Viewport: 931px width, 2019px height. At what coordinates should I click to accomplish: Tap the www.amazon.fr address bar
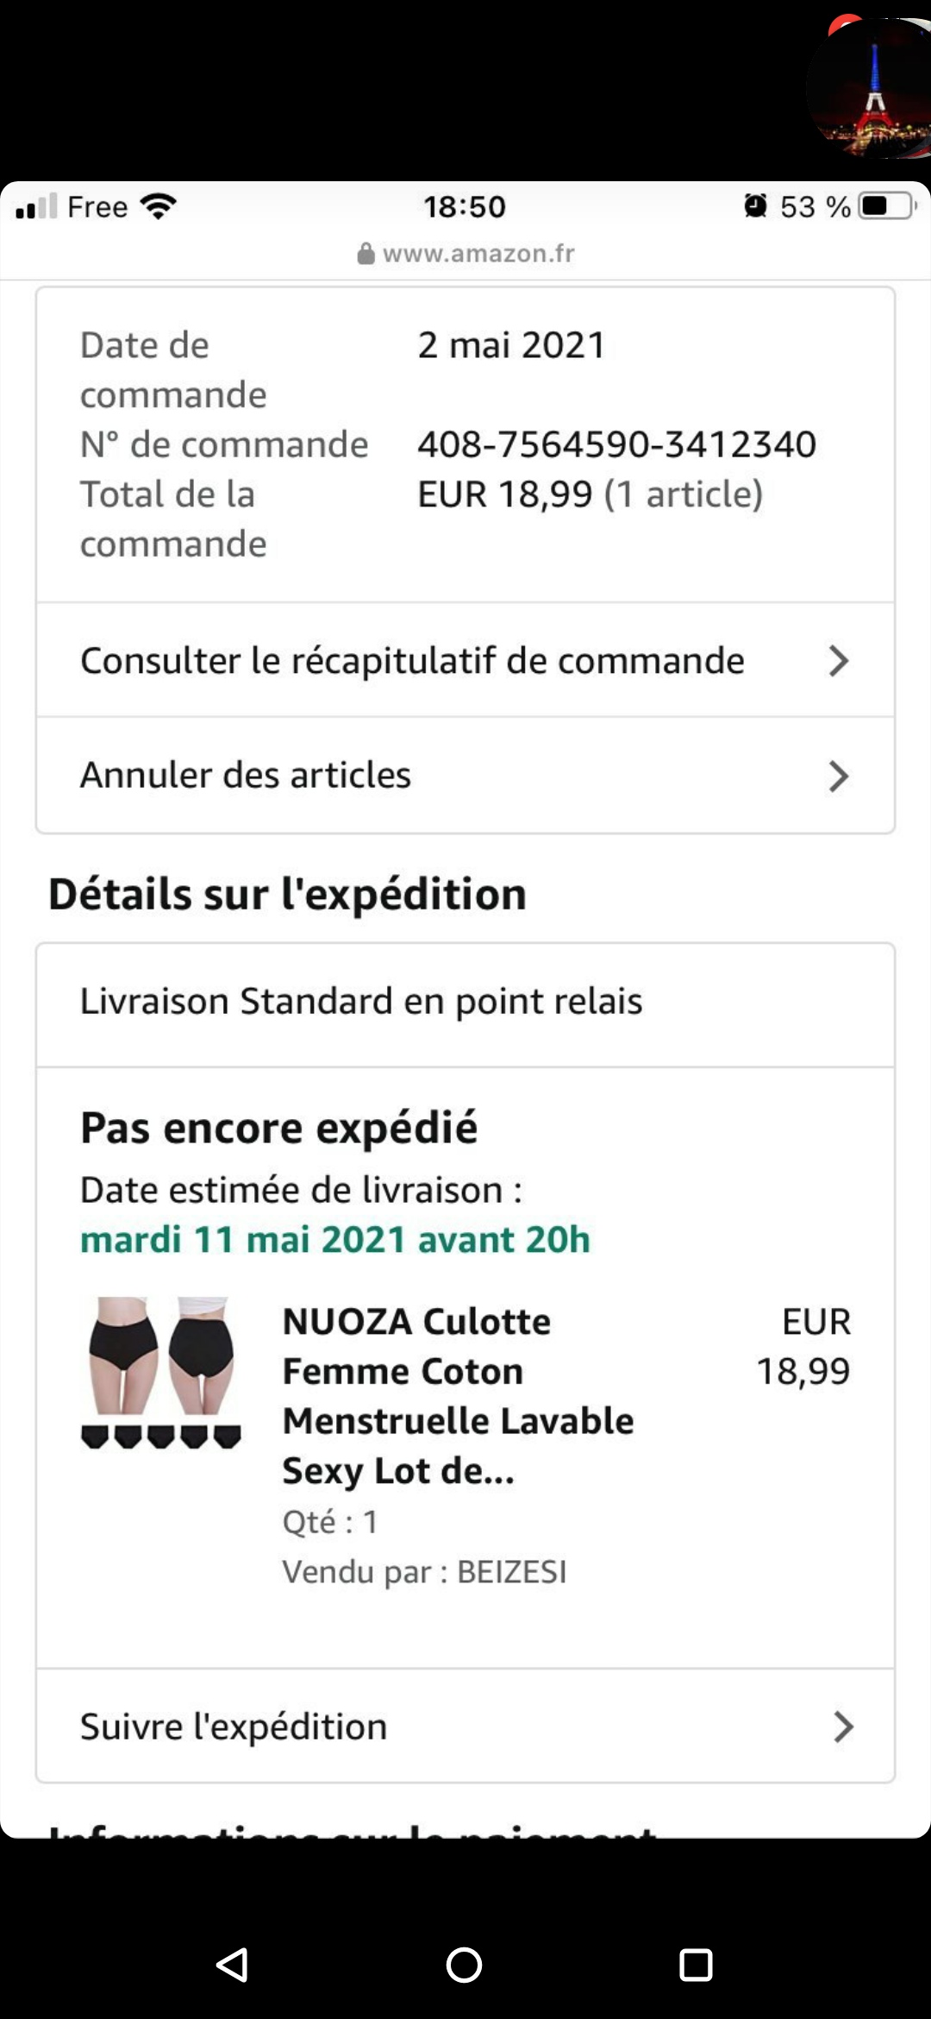click(x=478, y=254)
